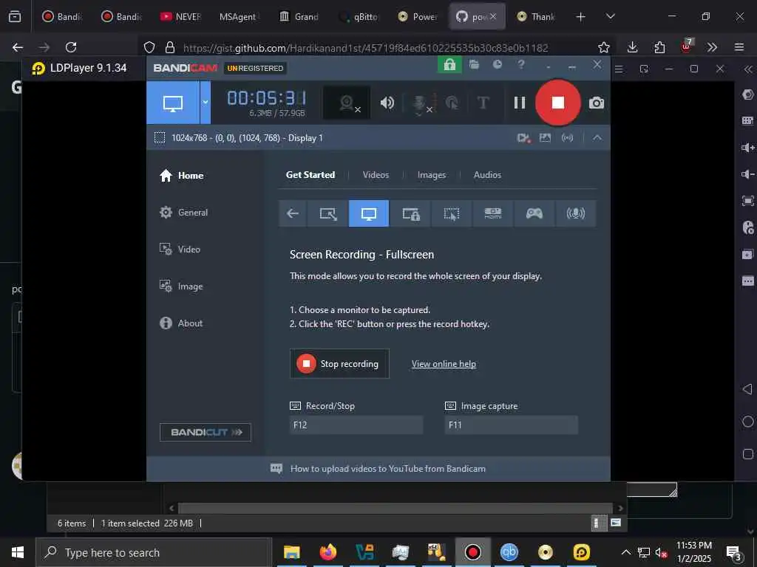Select game recording mode gamepad icon
The image size is (757, 567).
[x=534, y=213]
